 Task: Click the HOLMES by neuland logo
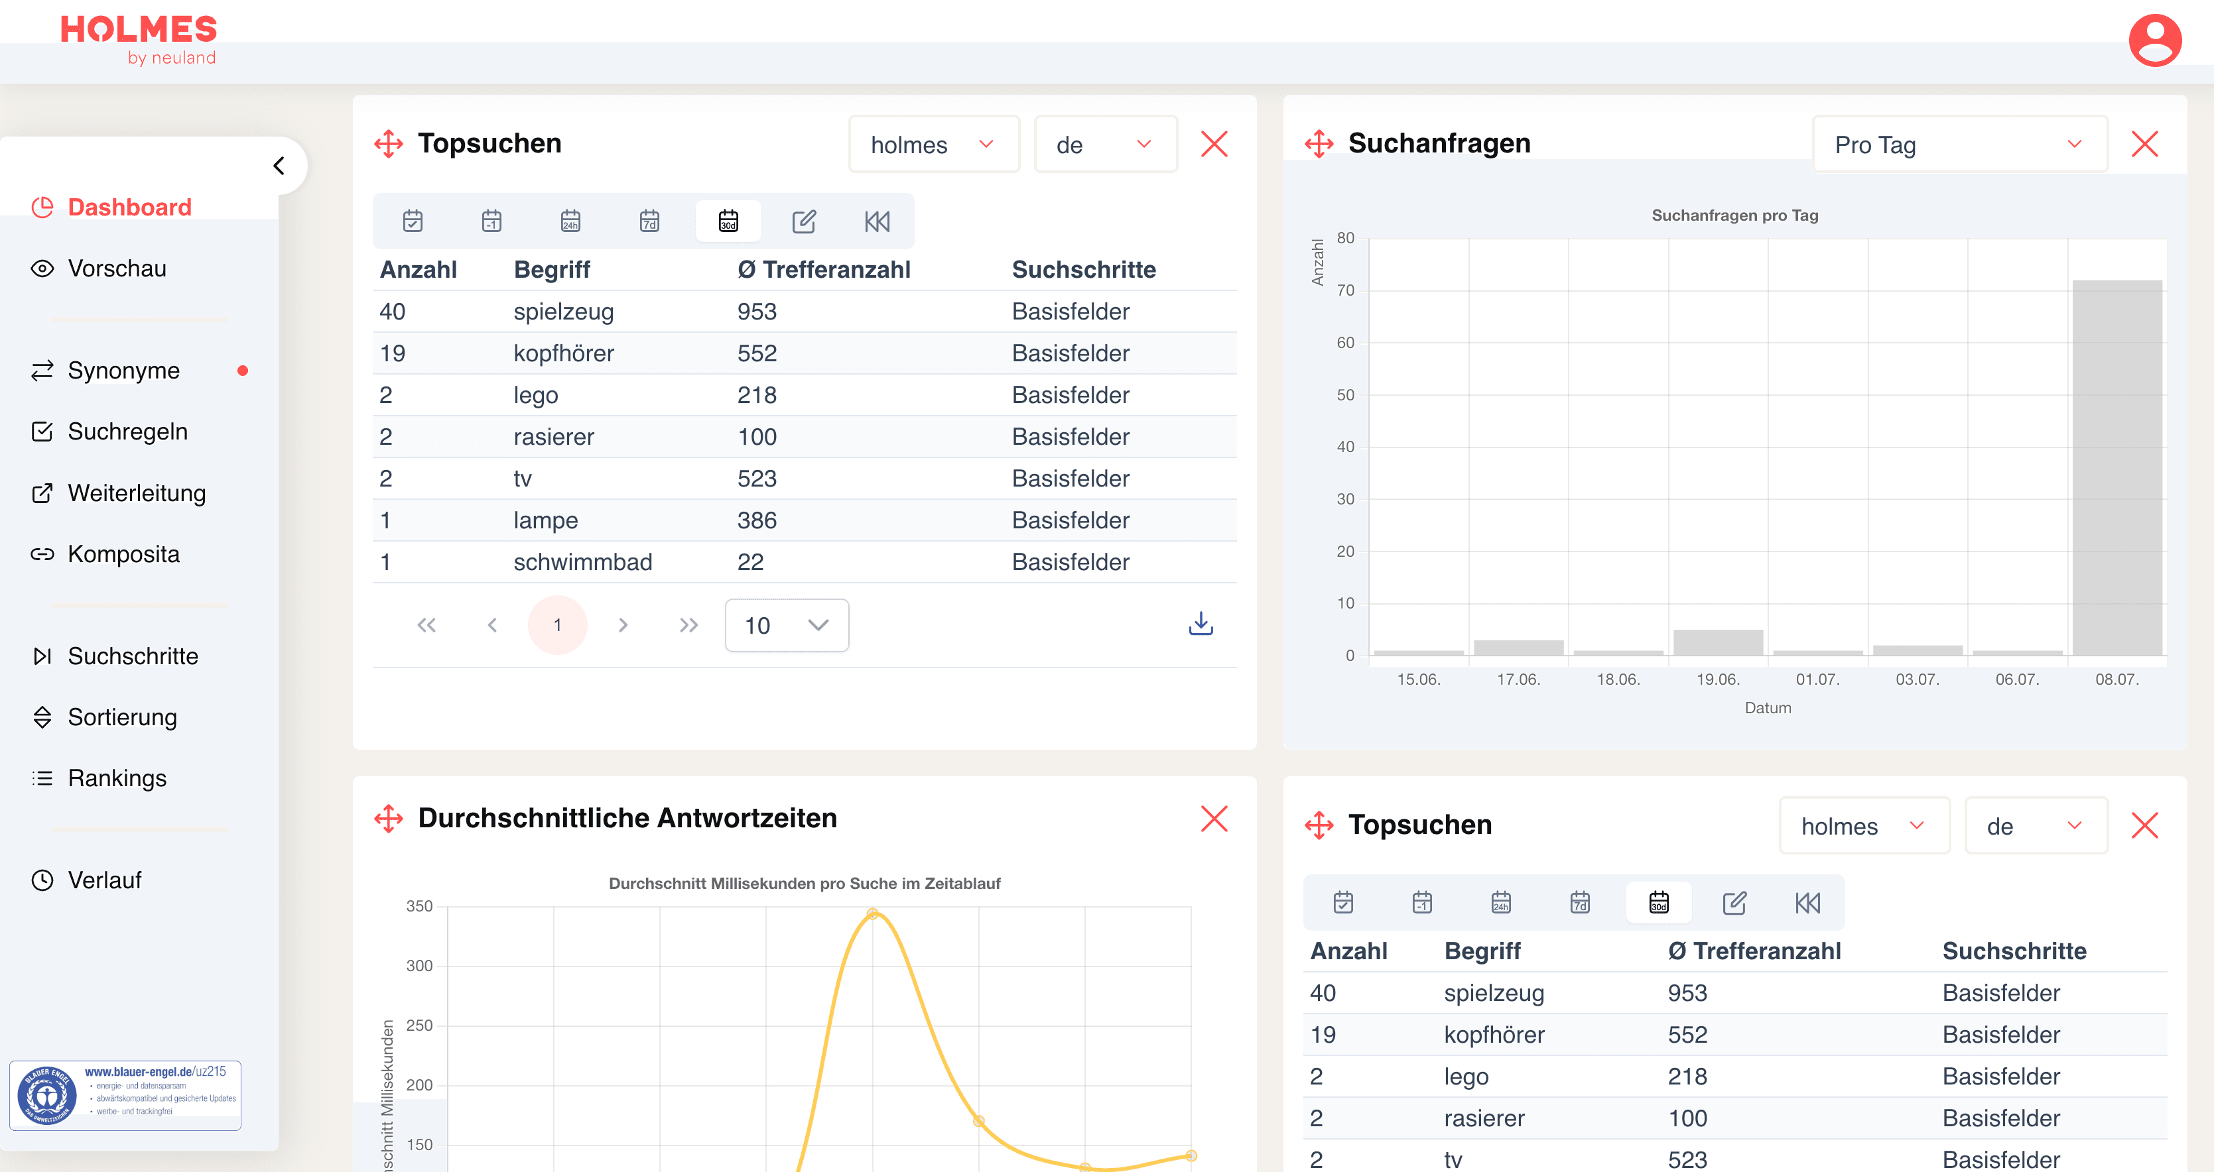point(139,40)
